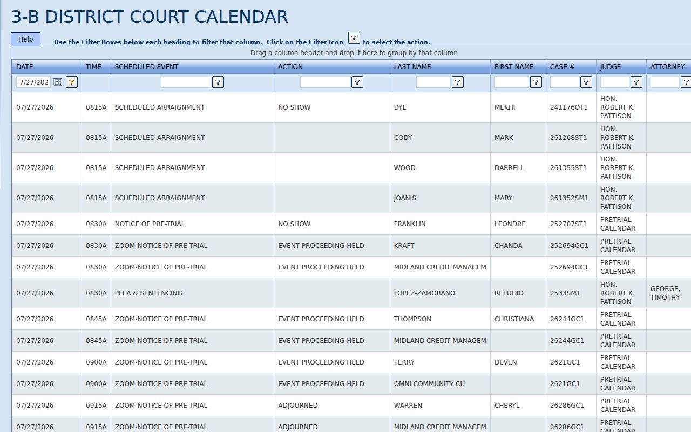This screenshot has width=691, height=432.
Task: Click case number 261268ST1
Action: 568,138
